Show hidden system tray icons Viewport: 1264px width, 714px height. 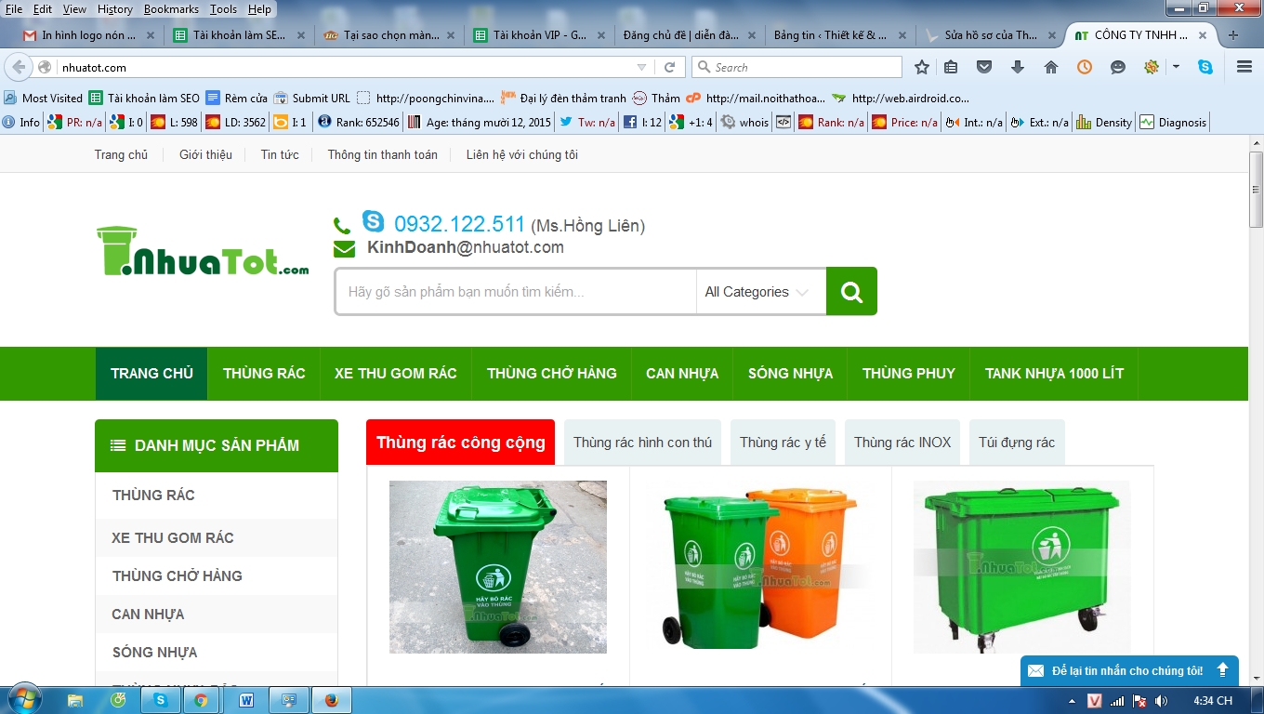tap(1072, 700)
